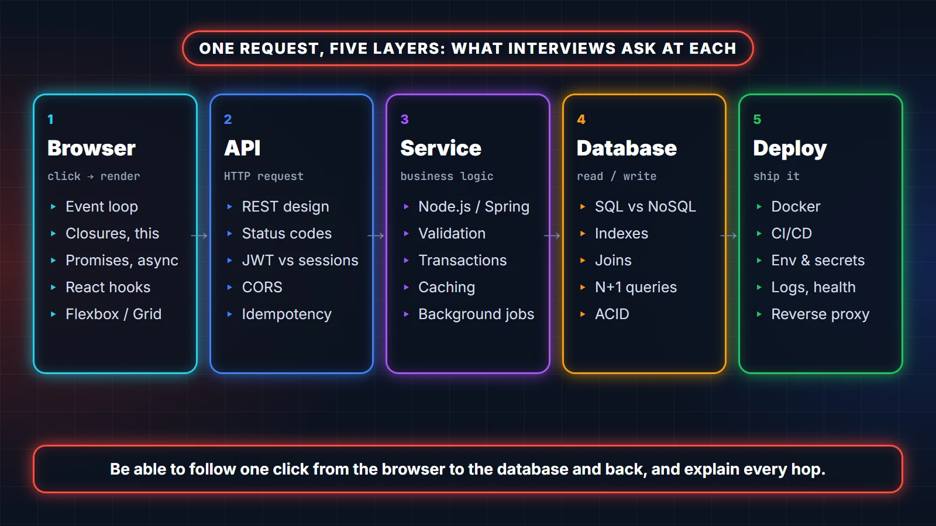Screen dimensions: 936x526
Task: Click the 'Deploy' card heading
Action: [790, 148]
